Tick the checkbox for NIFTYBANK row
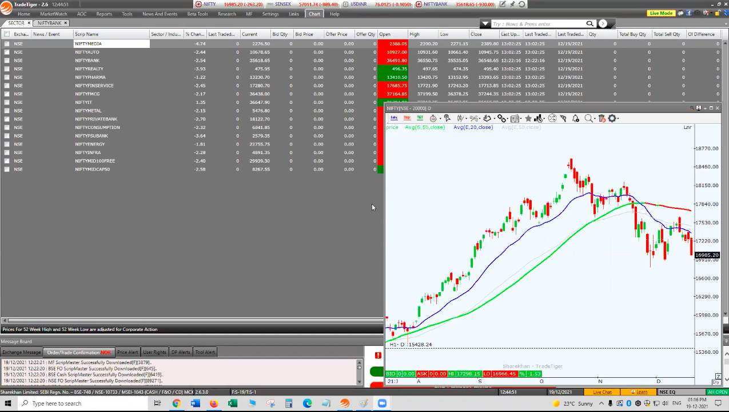This screenshot has height=412, width=729. coord(7,60)
